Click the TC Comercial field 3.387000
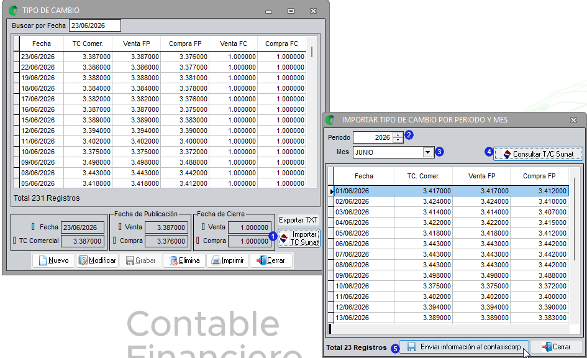The height and width of the screenshot is (358, 587). (83, 241)
